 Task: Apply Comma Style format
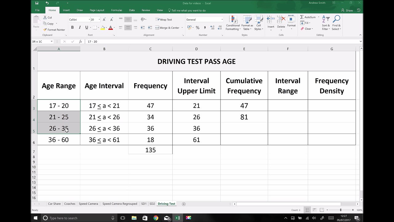pos(204,27)
